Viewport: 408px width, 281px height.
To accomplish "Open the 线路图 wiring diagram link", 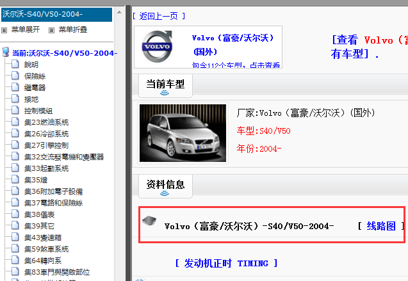I will click(x=381, y=226).
